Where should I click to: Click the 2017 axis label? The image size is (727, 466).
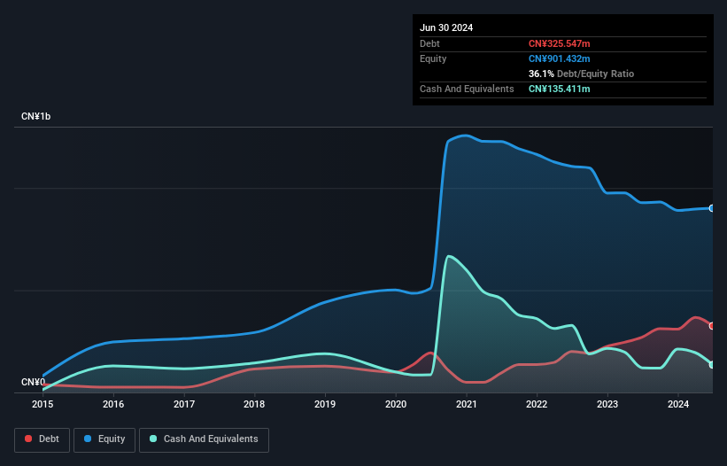tap(184, 404)
